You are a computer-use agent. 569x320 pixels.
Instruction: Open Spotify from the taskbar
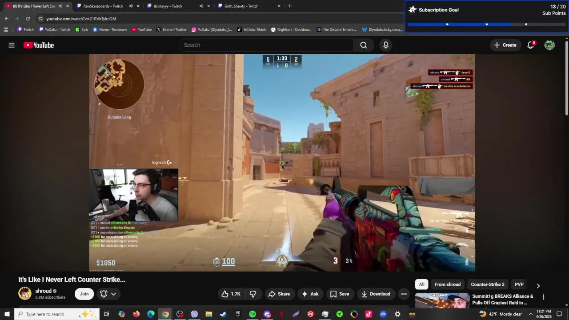click(x=252, y=314)
